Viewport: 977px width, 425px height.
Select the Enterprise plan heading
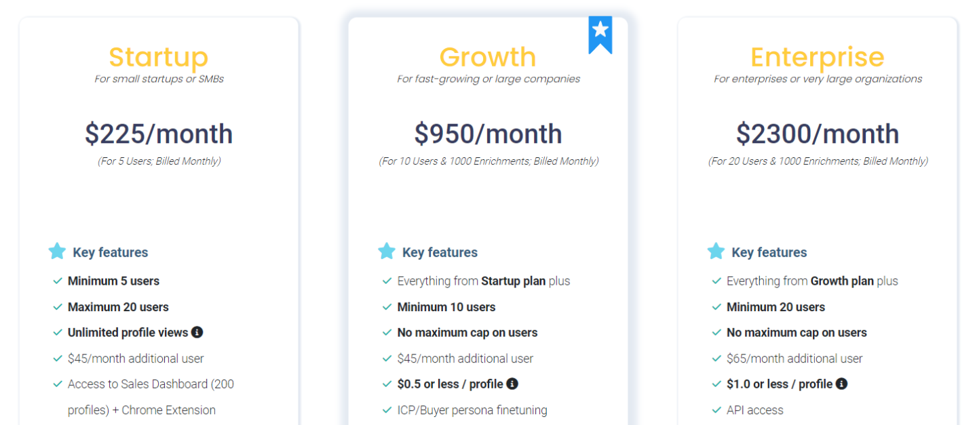pyautogui.click(x=818, y=58)
